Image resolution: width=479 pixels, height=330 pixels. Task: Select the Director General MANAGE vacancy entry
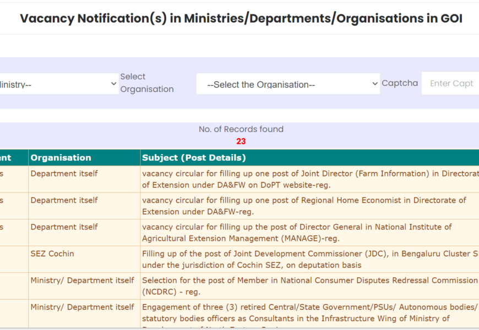pos(297,233)
